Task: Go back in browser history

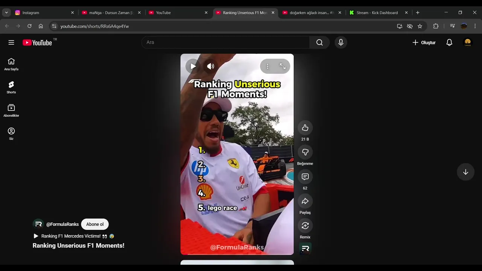Action: coord(7,26)
